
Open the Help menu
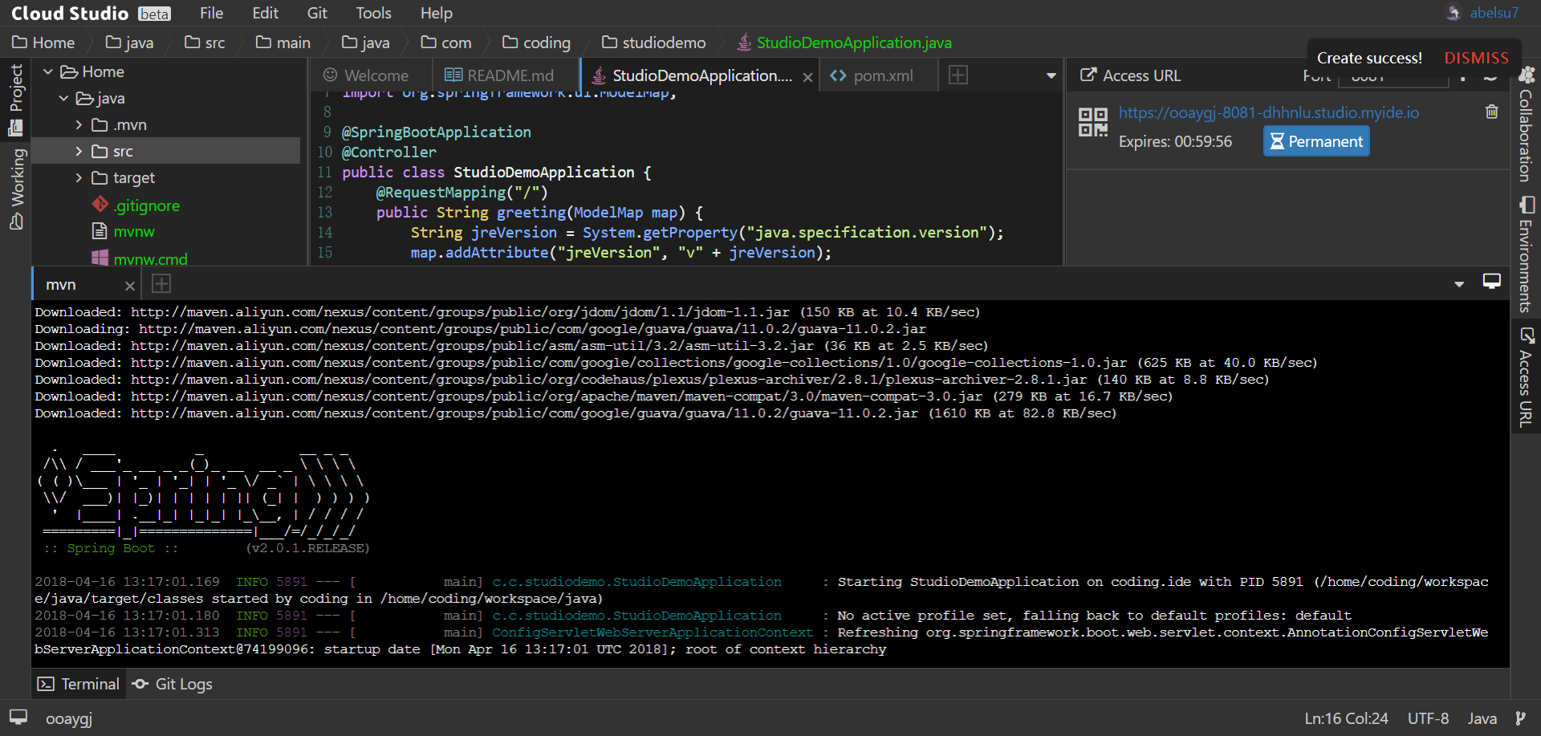[437, 13]
